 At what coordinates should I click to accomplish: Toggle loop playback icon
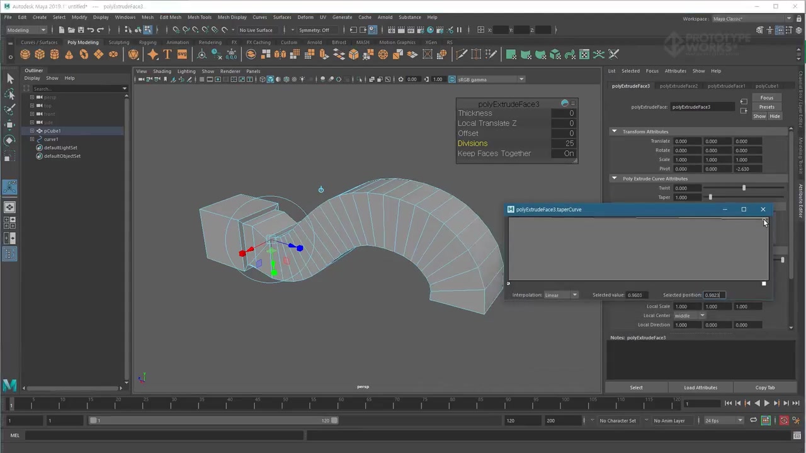click(753, 420)
